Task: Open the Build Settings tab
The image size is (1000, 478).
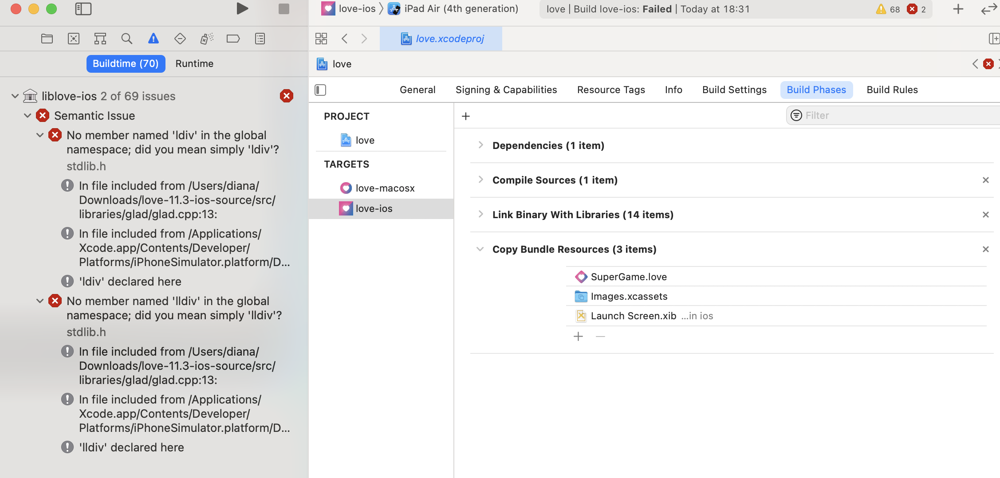Action: coord(734,90)
